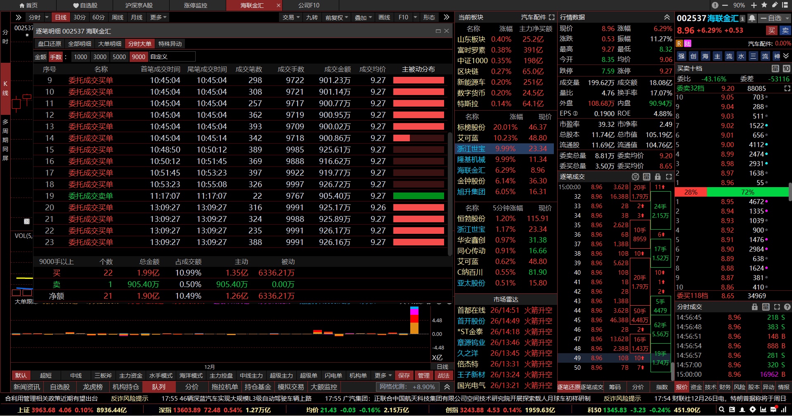Open the calendar icon in status bar
Screen dimensions: 792x416
click(x=732, y=410)
